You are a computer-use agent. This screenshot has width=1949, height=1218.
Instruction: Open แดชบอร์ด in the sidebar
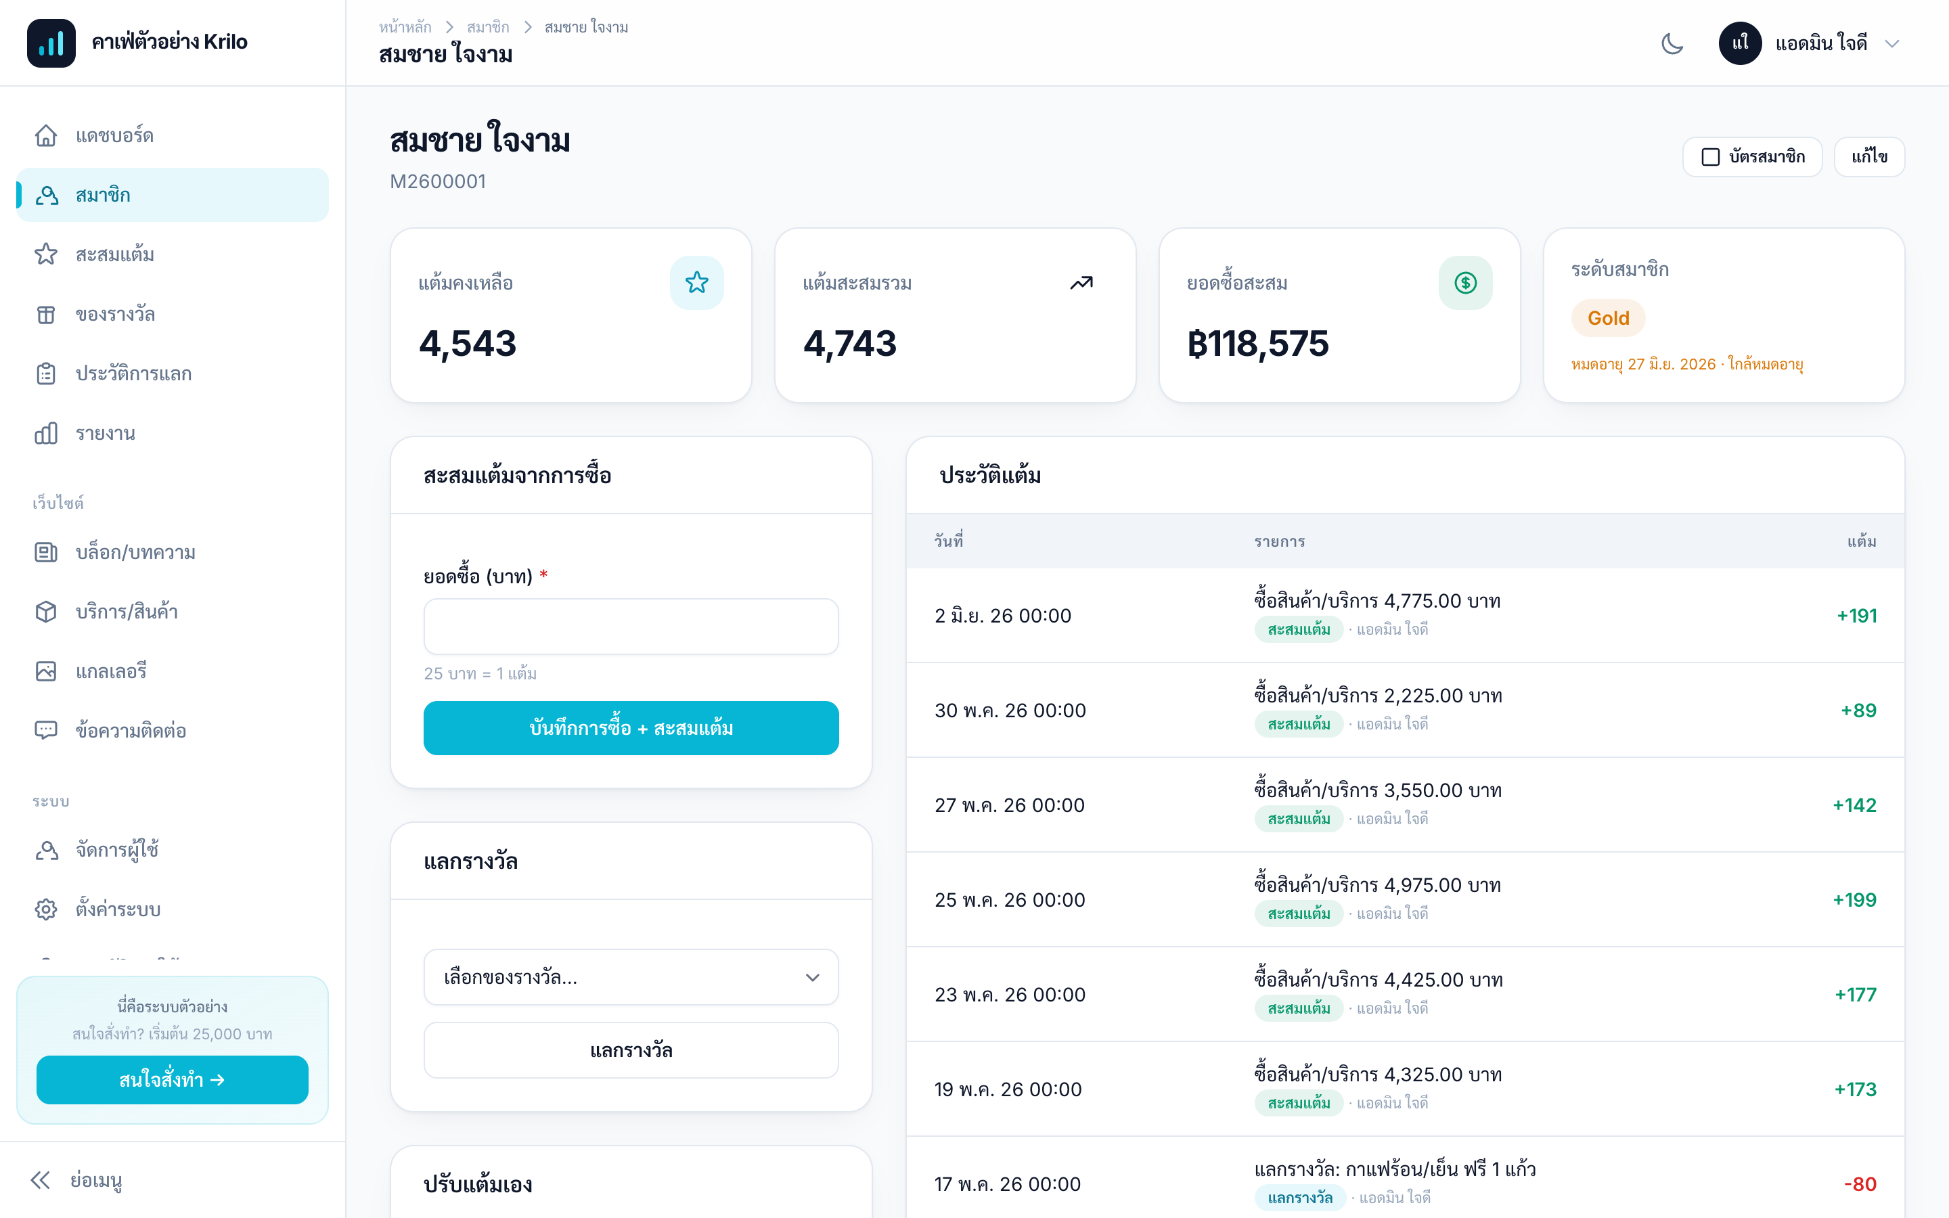pos(173,135)
